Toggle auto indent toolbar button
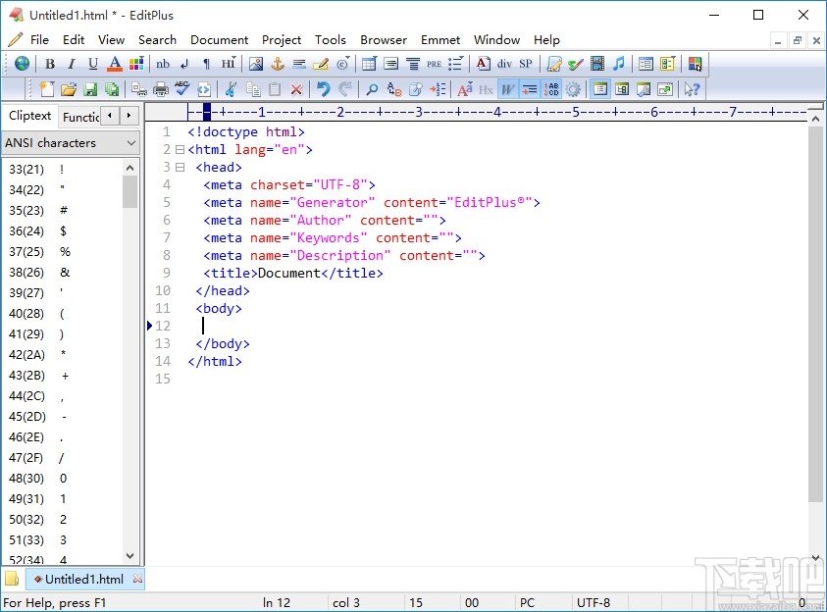Screen dimensions: 827x612 (x=529, y=89)
